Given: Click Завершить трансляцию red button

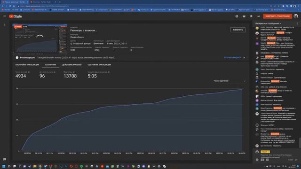Looking at the screenshot, I should (x=277, y=16).
